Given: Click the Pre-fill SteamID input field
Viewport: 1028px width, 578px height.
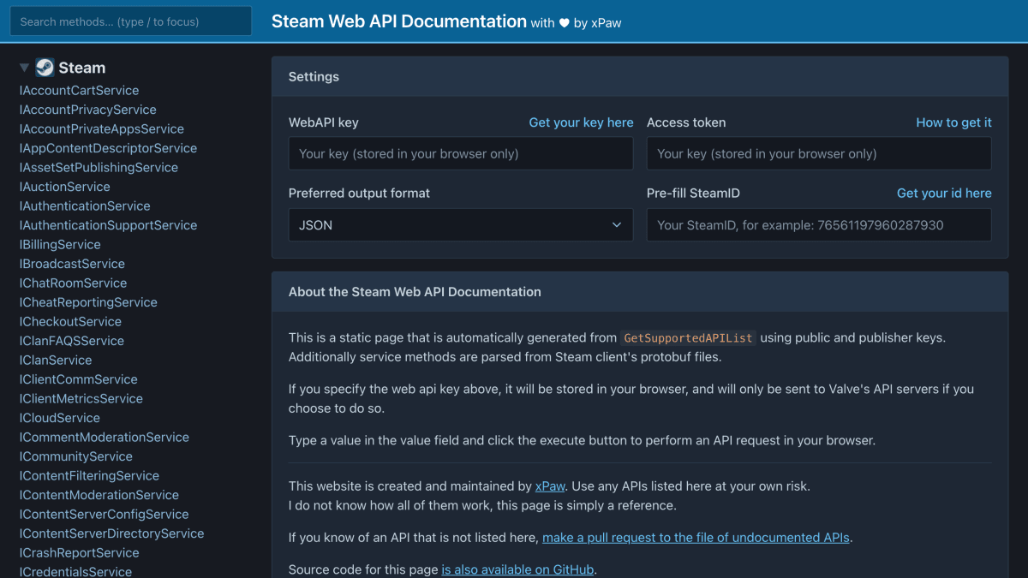Looking at the screenshot, I should click(x=819, y=225).
